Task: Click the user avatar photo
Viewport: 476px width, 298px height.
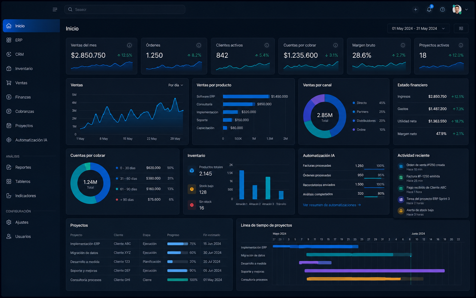Action: point(457,9)
